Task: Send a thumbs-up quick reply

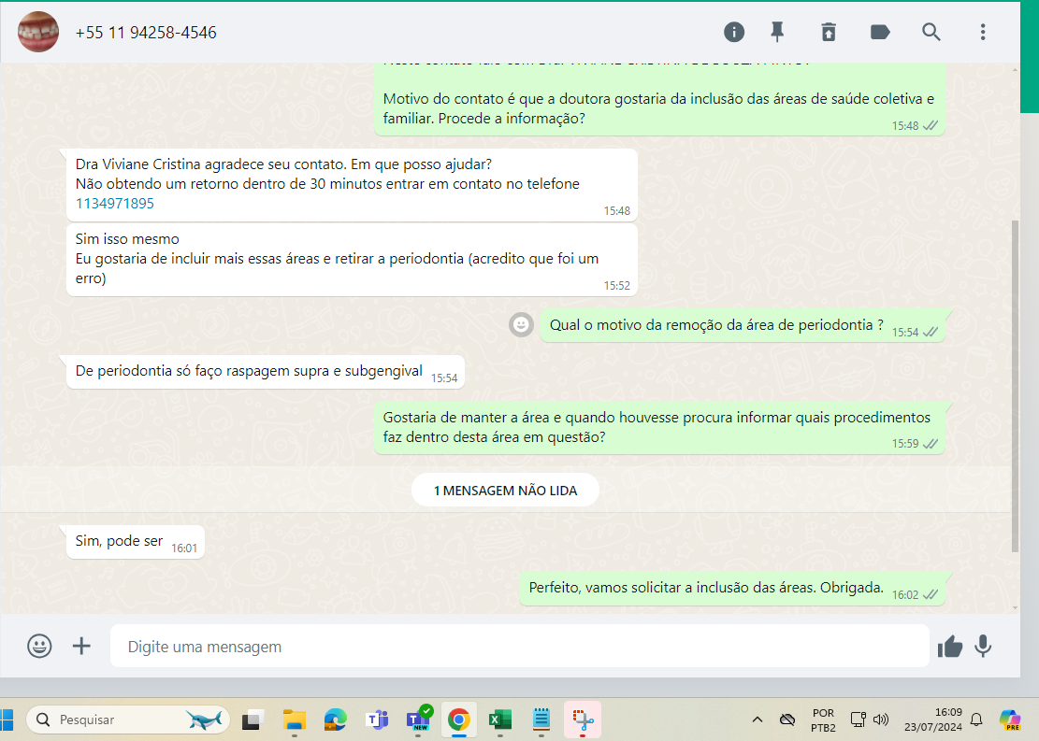Action: tap(949, 647)
